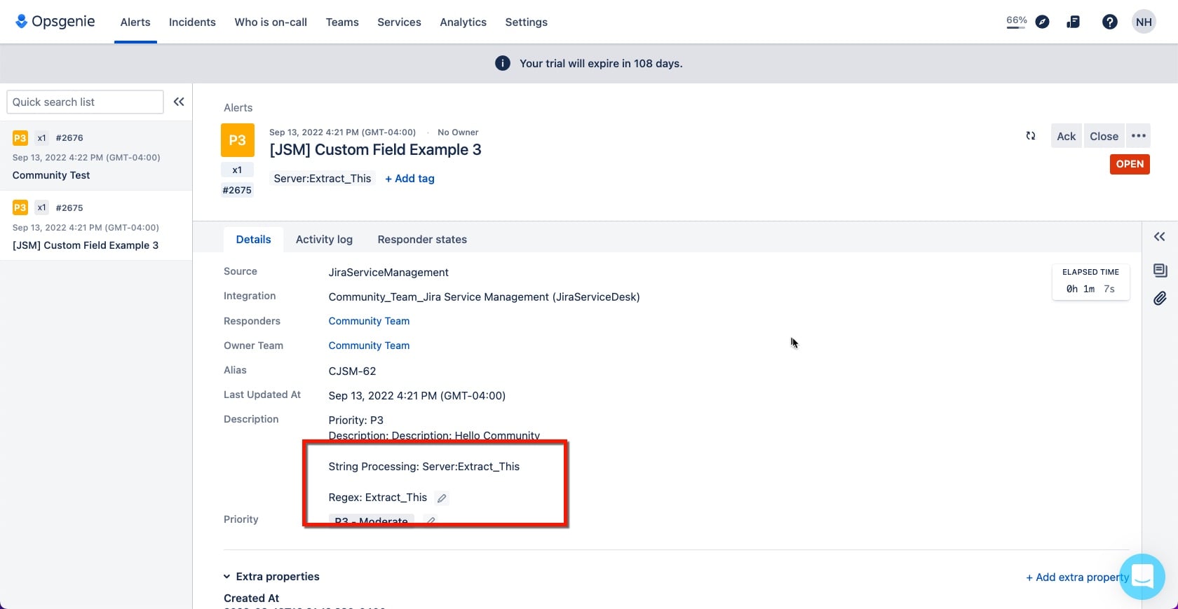
Task: Open the compass quick-start icon
Action: 1043,22
